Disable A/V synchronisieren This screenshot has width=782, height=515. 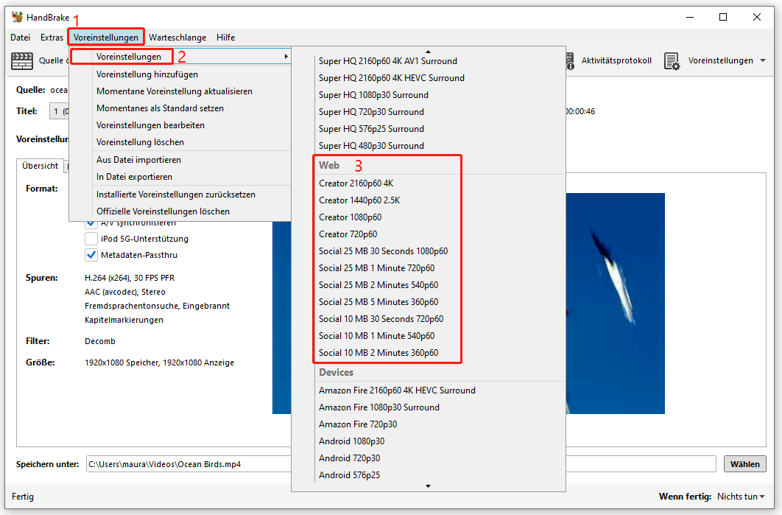point(91,222)
